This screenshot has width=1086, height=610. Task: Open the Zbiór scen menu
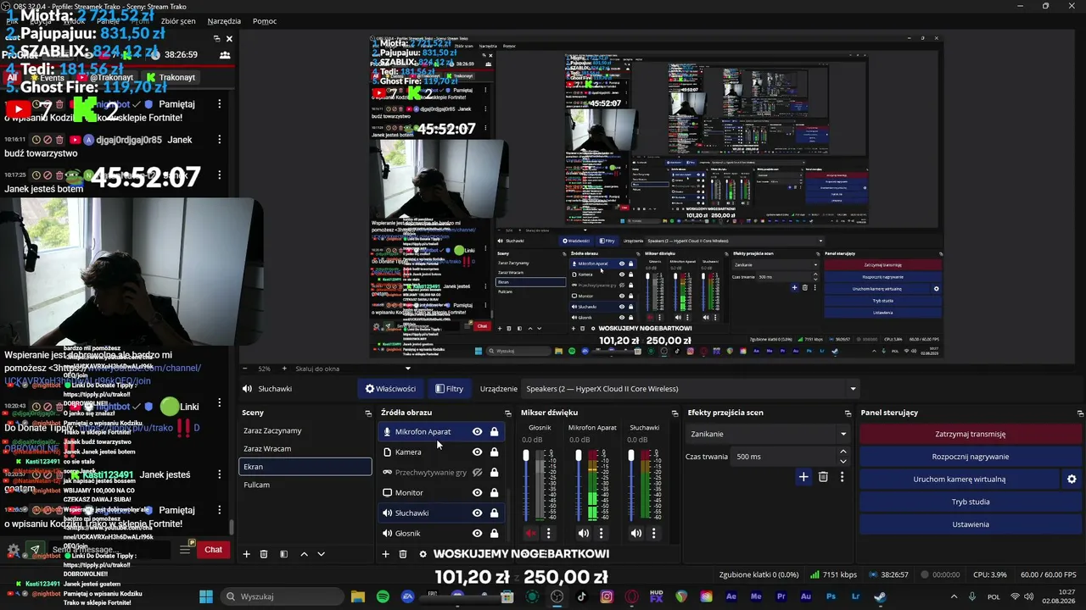[x=178, y=21]
